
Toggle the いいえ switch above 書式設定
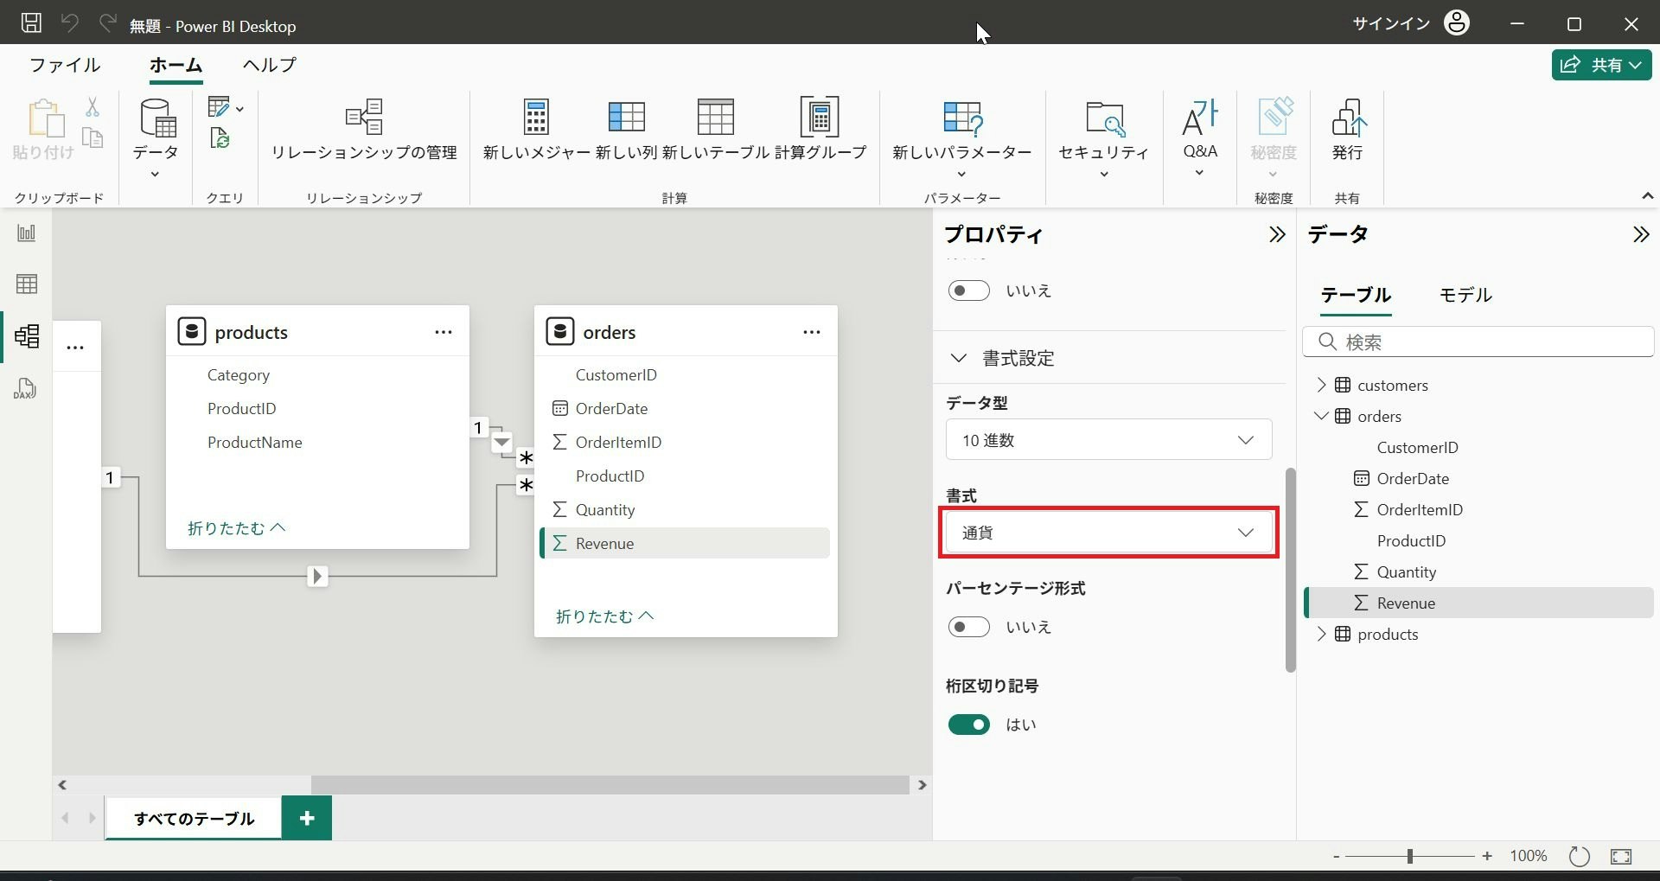(968, 290)
